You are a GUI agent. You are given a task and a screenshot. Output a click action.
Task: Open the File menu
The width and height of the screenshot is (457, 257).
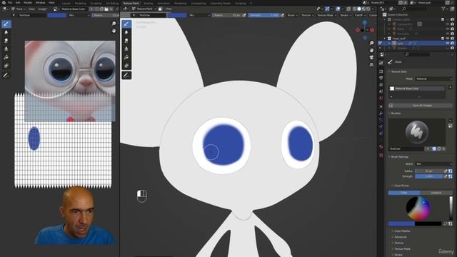tap(10, 3)
